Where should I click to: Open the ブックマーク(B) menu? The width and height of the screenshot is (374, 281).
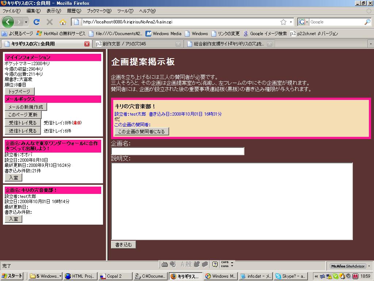(x=99, y=11)
